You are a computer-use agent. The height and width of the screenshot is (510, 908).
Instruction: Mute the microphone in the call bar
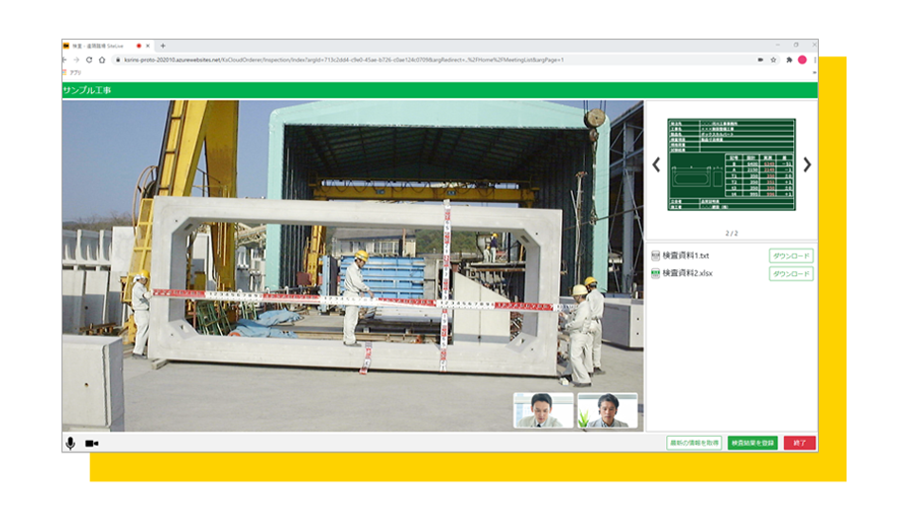click(x=70, y=443)
